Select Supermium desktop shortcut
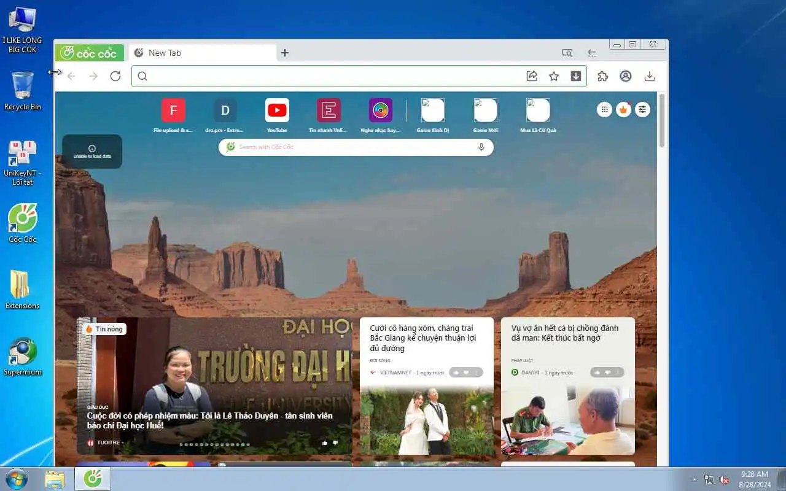Viewport: 786px width, 491px height. (x=23, y=356)
